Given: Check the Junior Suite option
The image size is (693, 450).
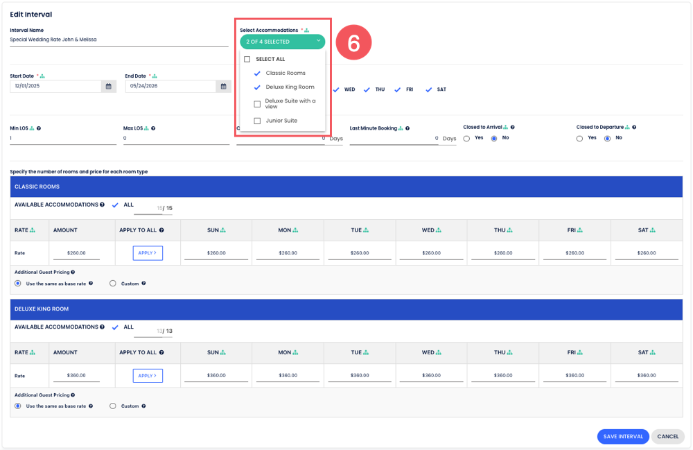Looking at the screenshot, I should pyautogui.click(x=257, y=121).
